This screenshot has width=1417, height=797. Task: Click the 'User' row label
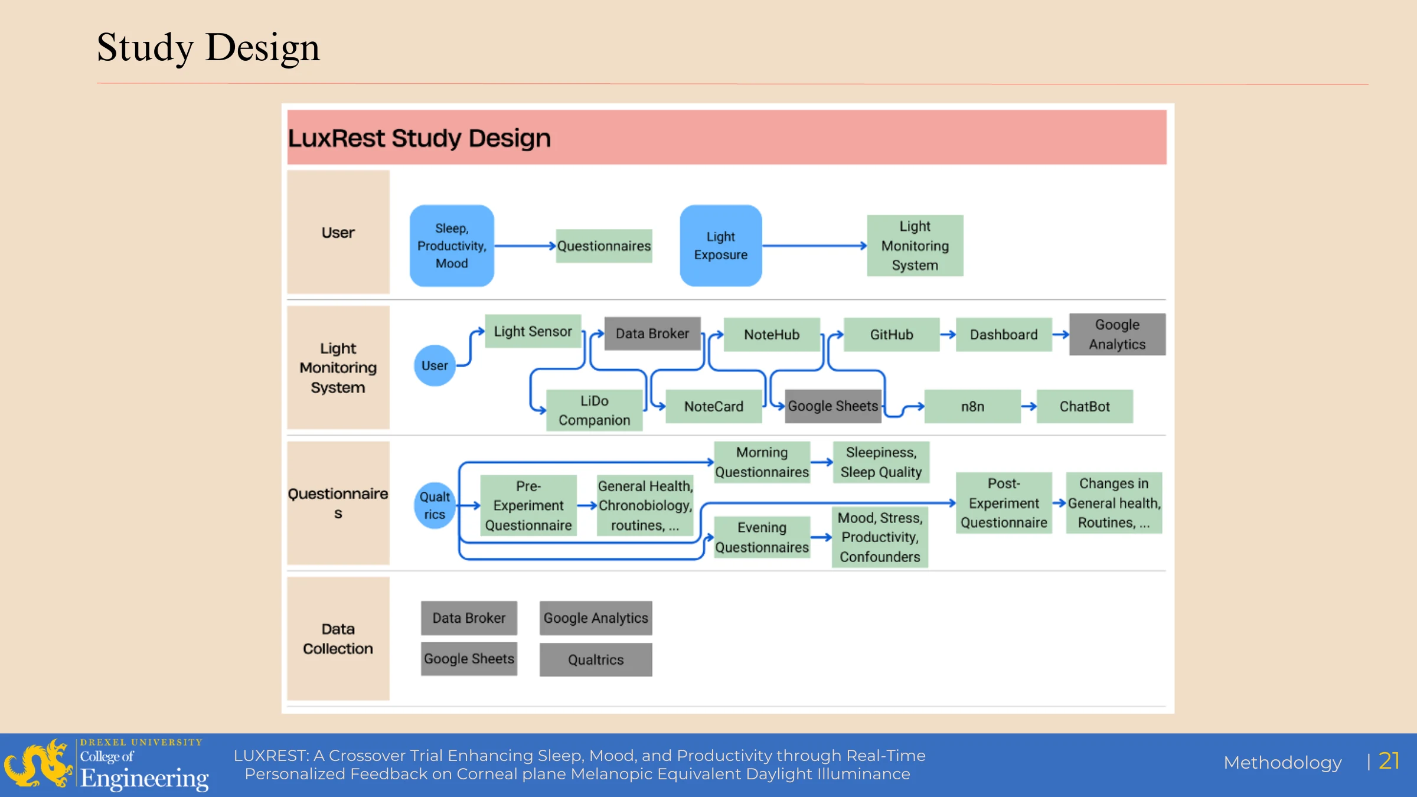pos(338,232)
